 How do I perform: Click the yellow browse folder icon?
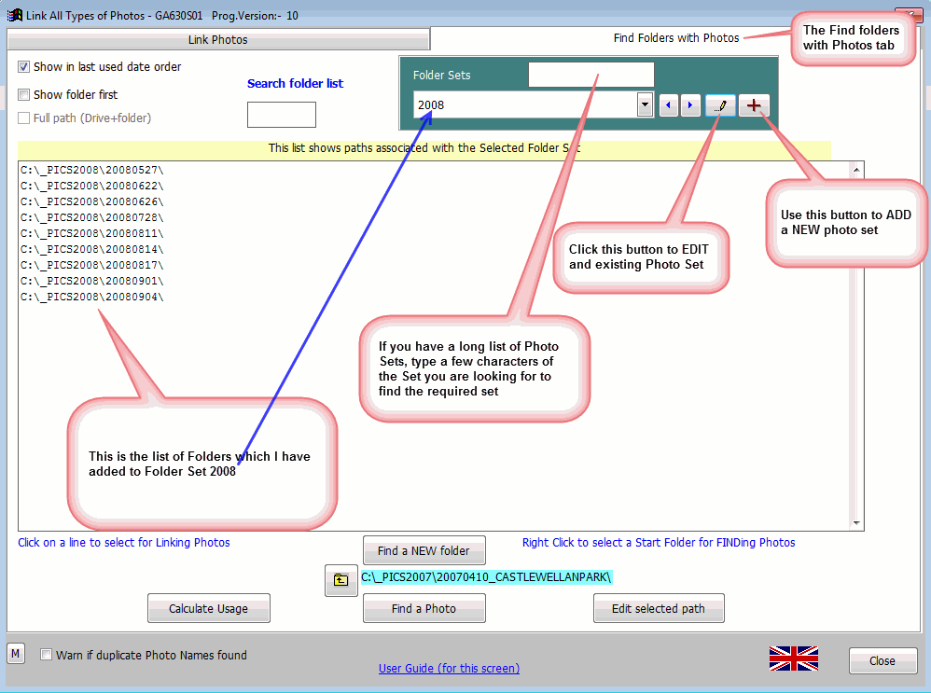(340, 580)
